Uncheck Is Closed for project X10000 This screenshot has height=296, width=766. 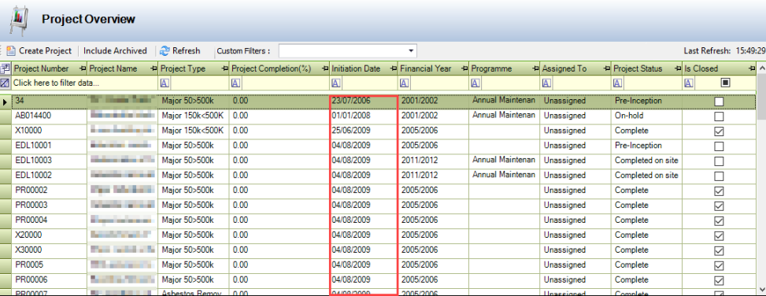(x=719, y=131)
